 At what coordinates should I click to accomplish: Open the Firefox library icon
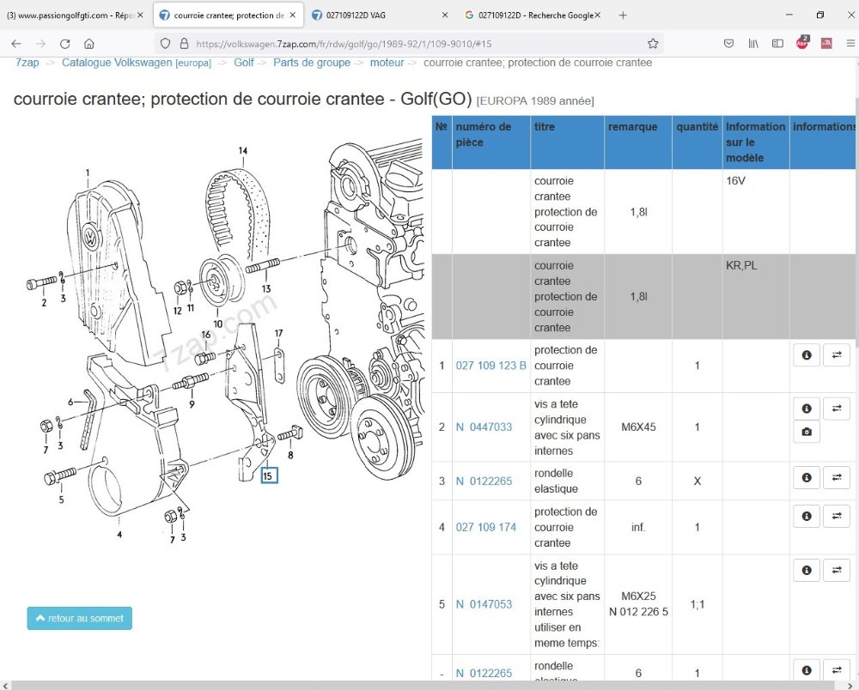pos(753,44)
